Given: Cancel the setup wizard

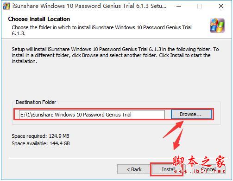Looking at the screenshot, I should click(209, 169).
